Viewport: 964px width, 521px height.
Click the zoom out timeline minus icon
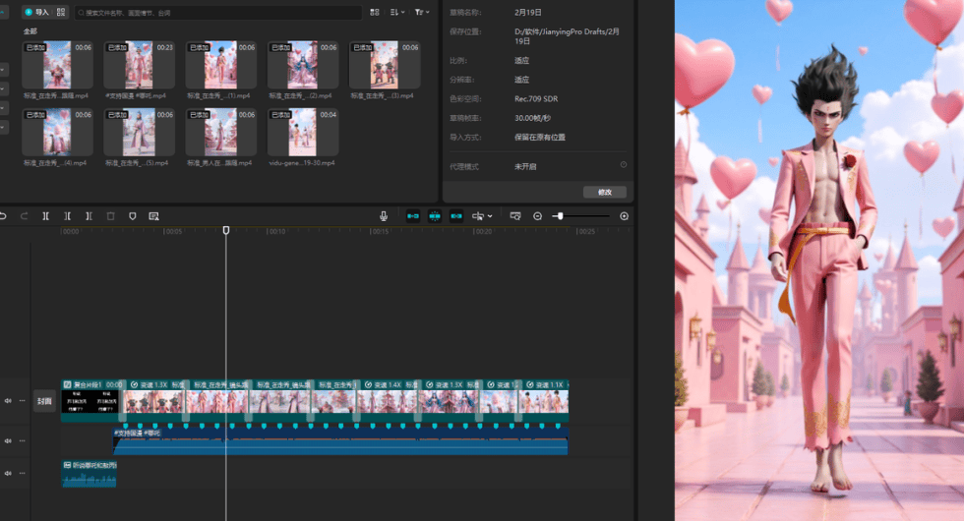click(538, 216)
